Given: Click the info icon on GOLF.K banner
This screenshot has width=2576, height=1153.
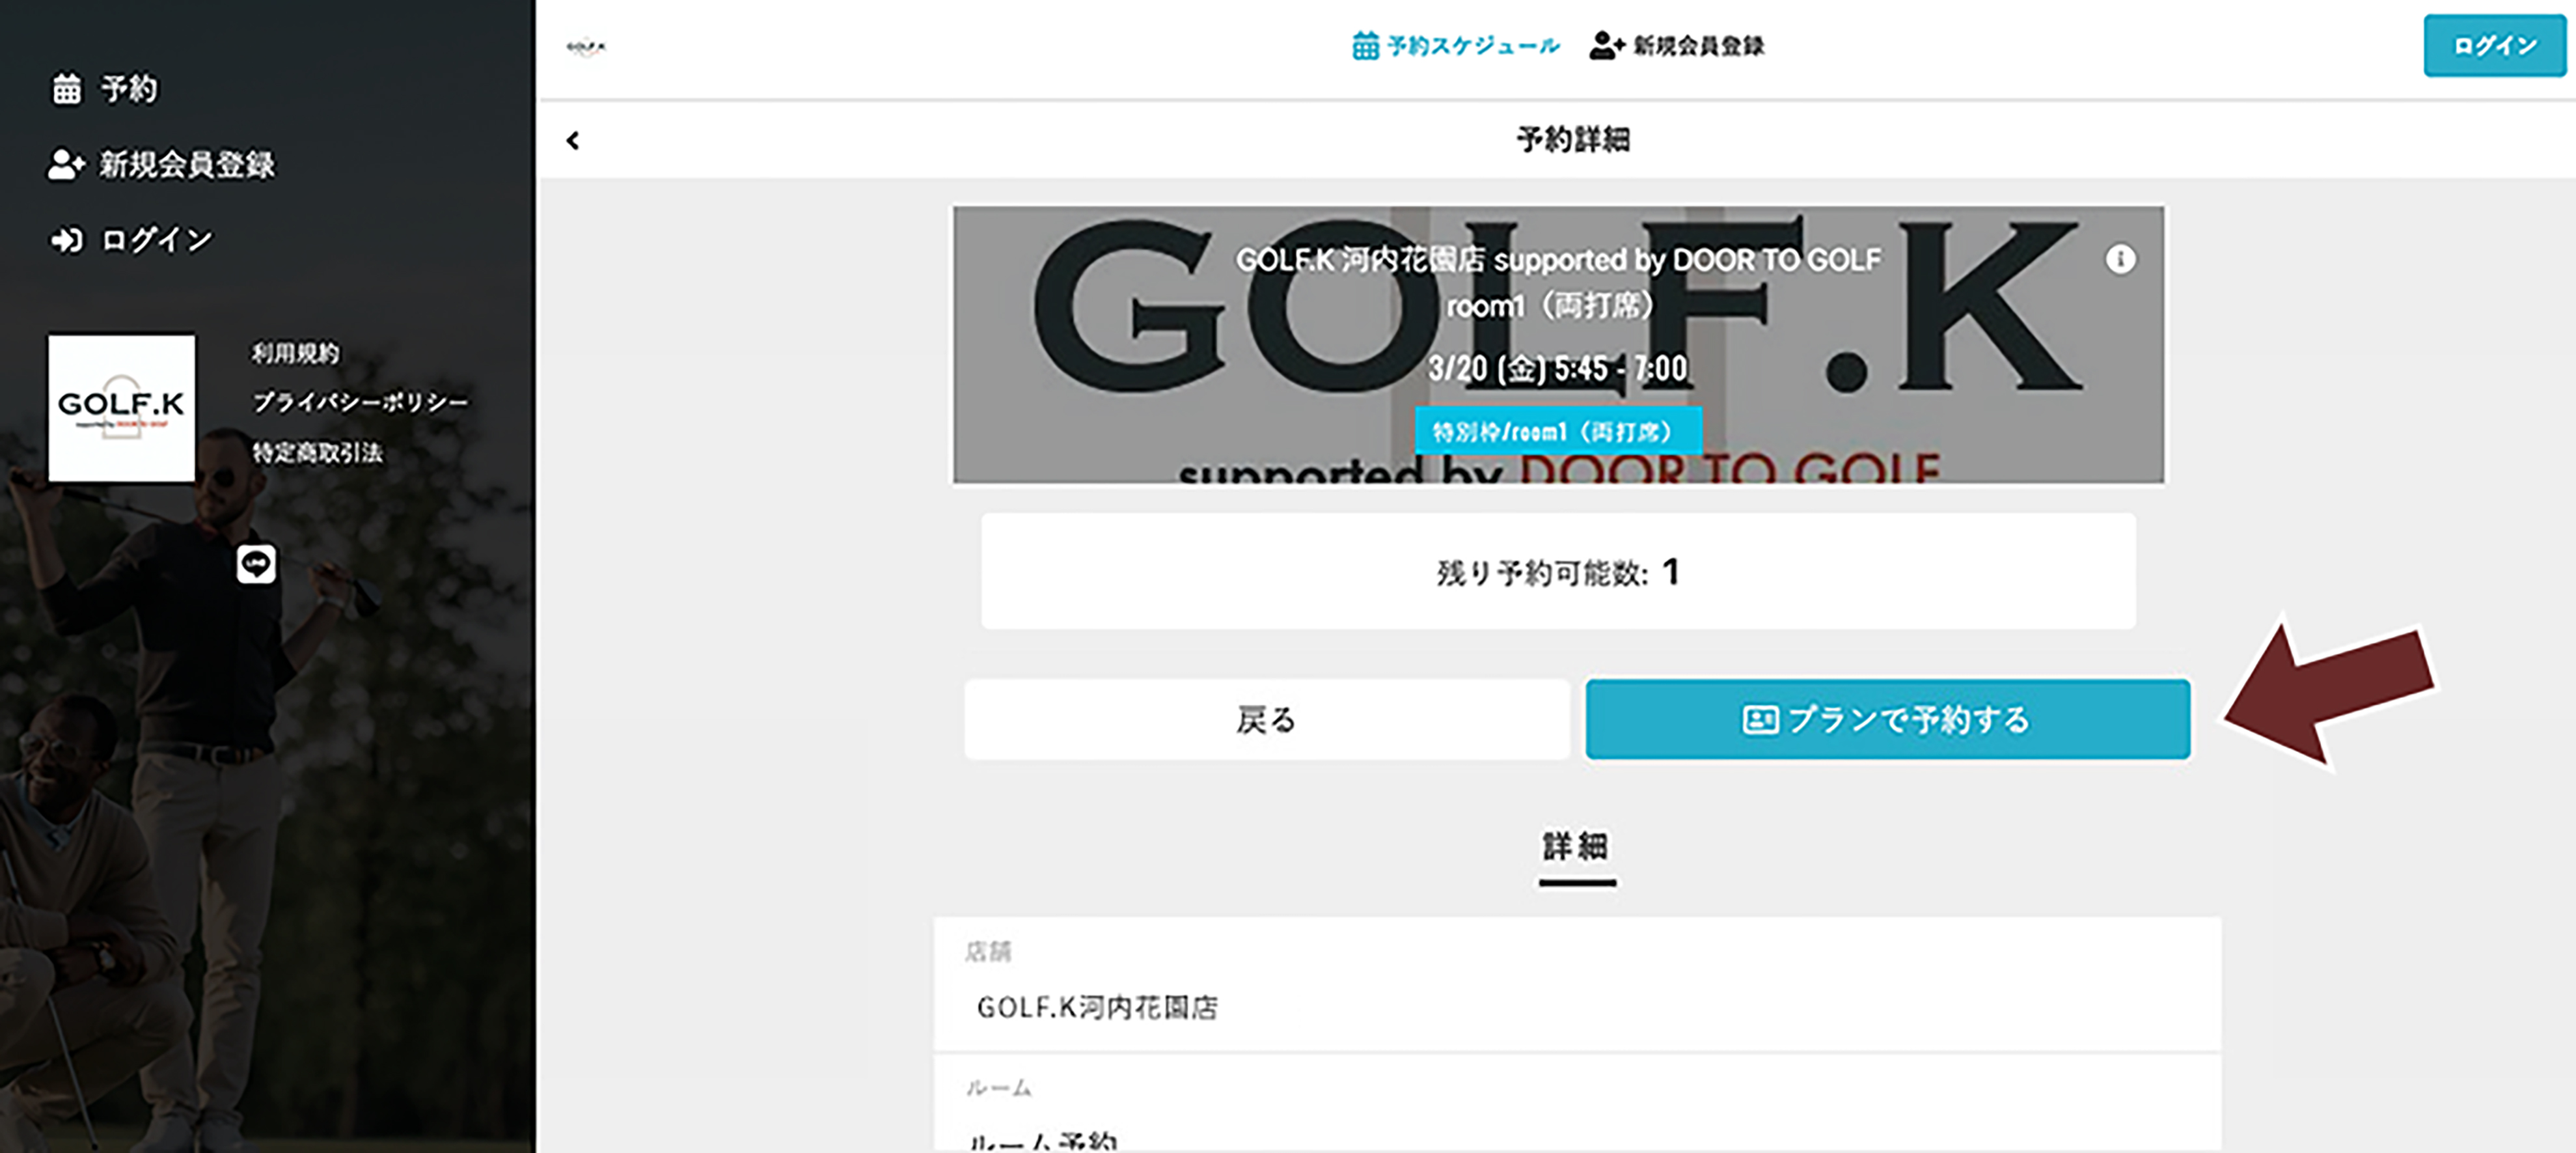Looking at the screenshot, I should [2120, 260].
